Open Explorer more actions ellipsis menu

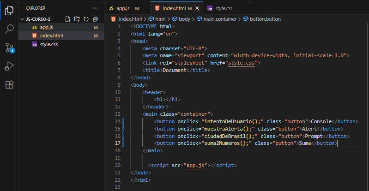95,8
